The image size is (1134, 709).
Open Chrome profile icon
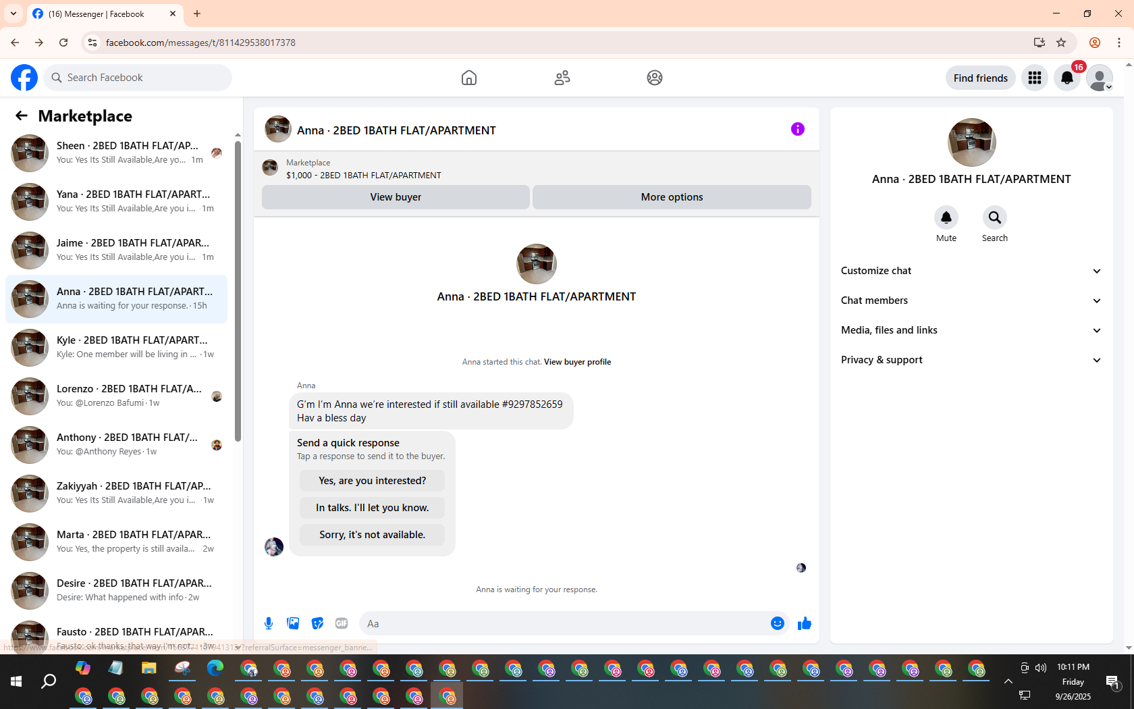(1095, 43)
